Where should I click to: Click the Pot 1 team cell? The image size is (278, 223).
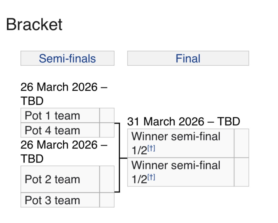coord(60,115)
